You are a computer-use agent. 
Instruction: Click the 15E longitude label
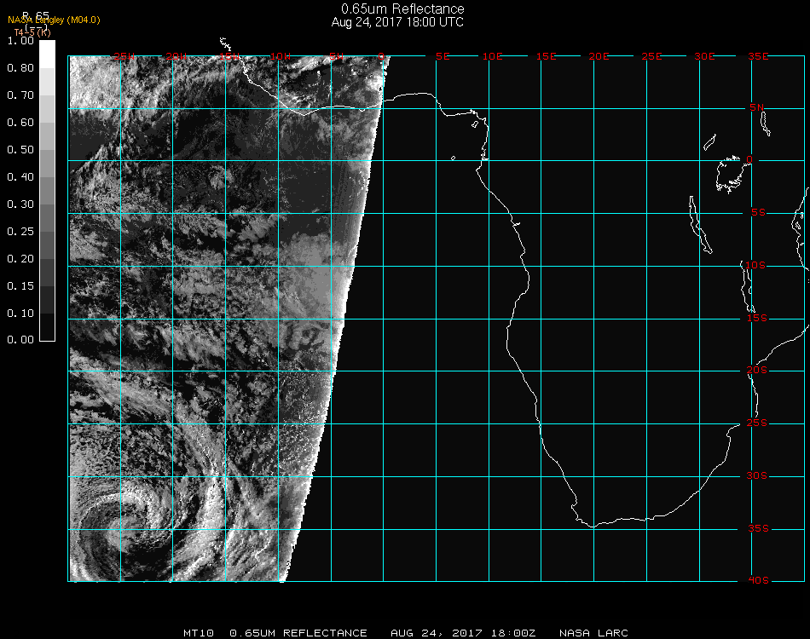(546, 56)
